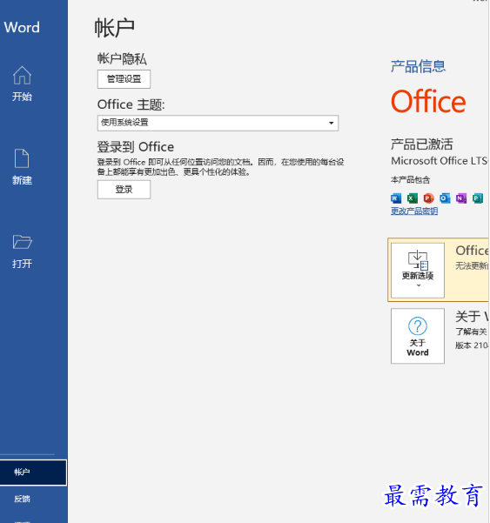This screenshot has height=523, width=490.
Task: Expand the Office 主题 dropdown
Action: tap(218, 123)
